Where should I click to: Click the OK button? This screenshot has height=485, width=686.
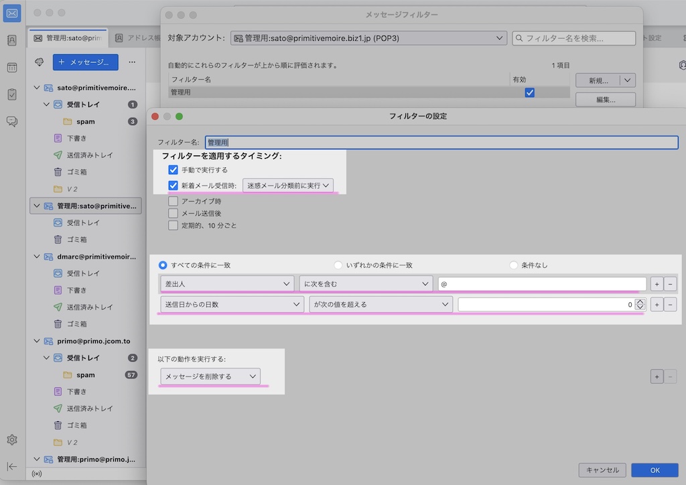click(x=655, y=470)
